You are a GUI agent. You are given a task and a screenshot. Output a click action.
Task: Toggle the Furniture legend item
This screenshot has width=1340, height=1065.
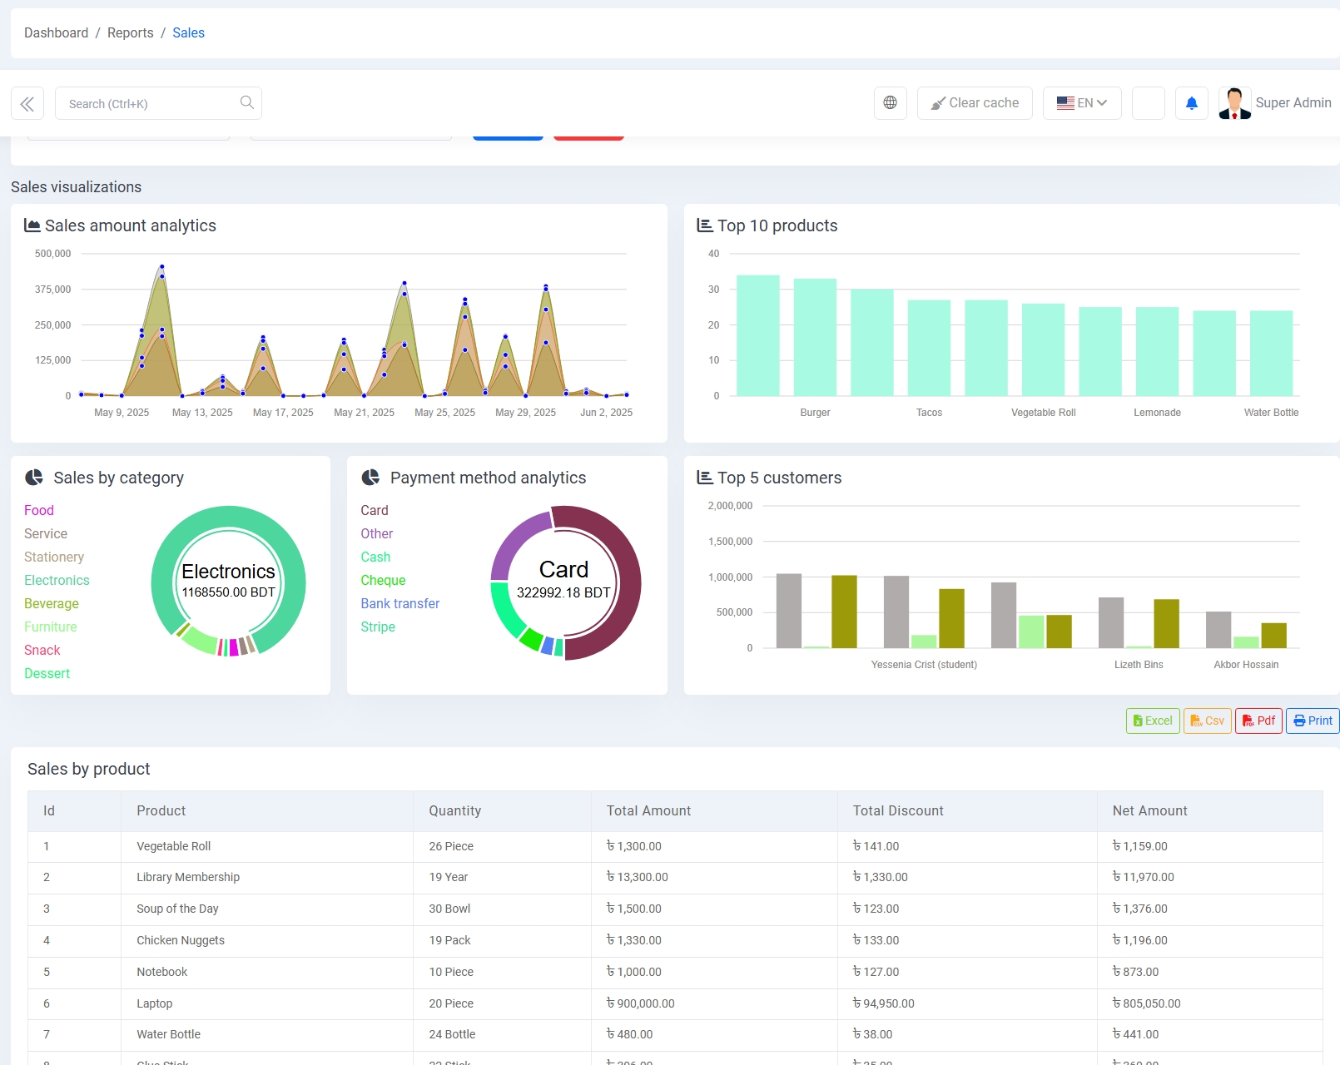50,627
